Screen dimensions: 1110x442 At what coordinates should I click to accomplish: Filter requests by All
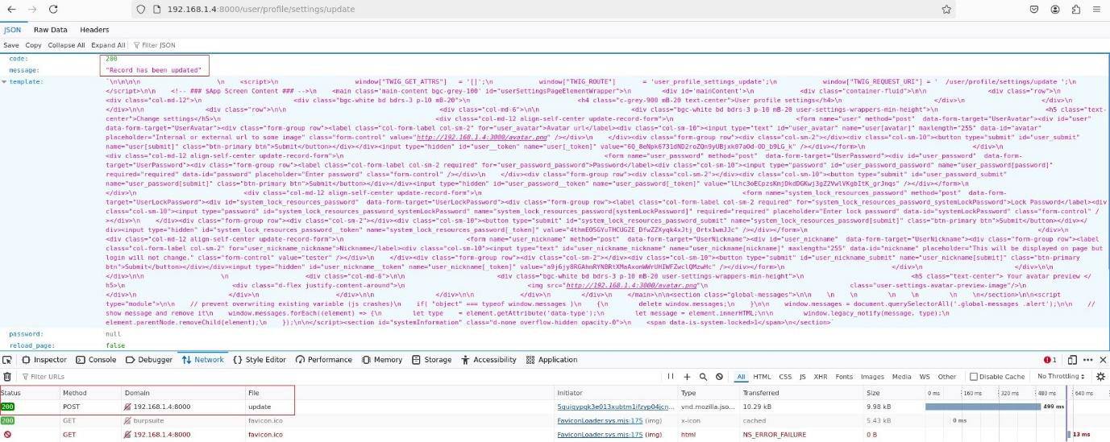741,377
